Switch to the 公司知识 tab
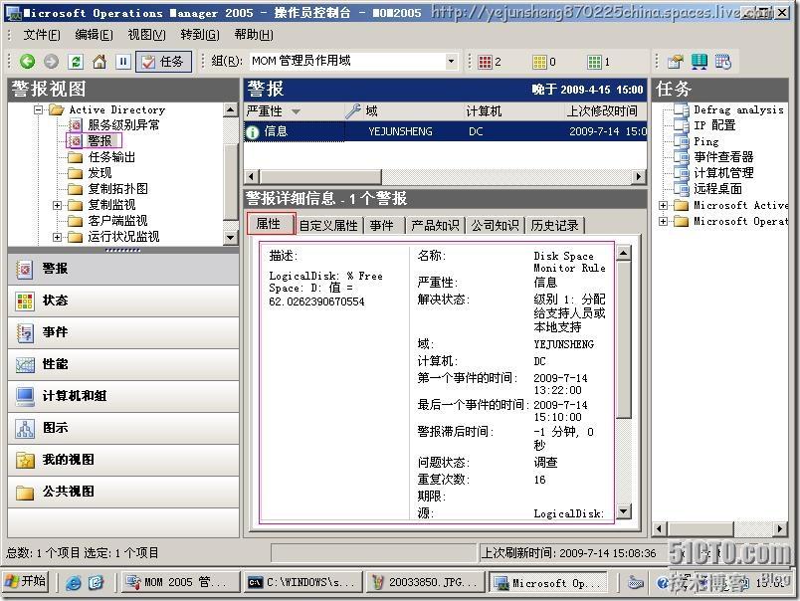The image size is (800, 601). pyautogui.click(x=495, y=225)
